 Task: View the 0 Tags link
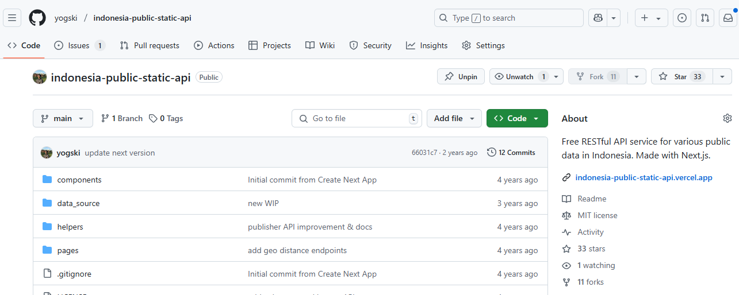click(x=166, y=118)
